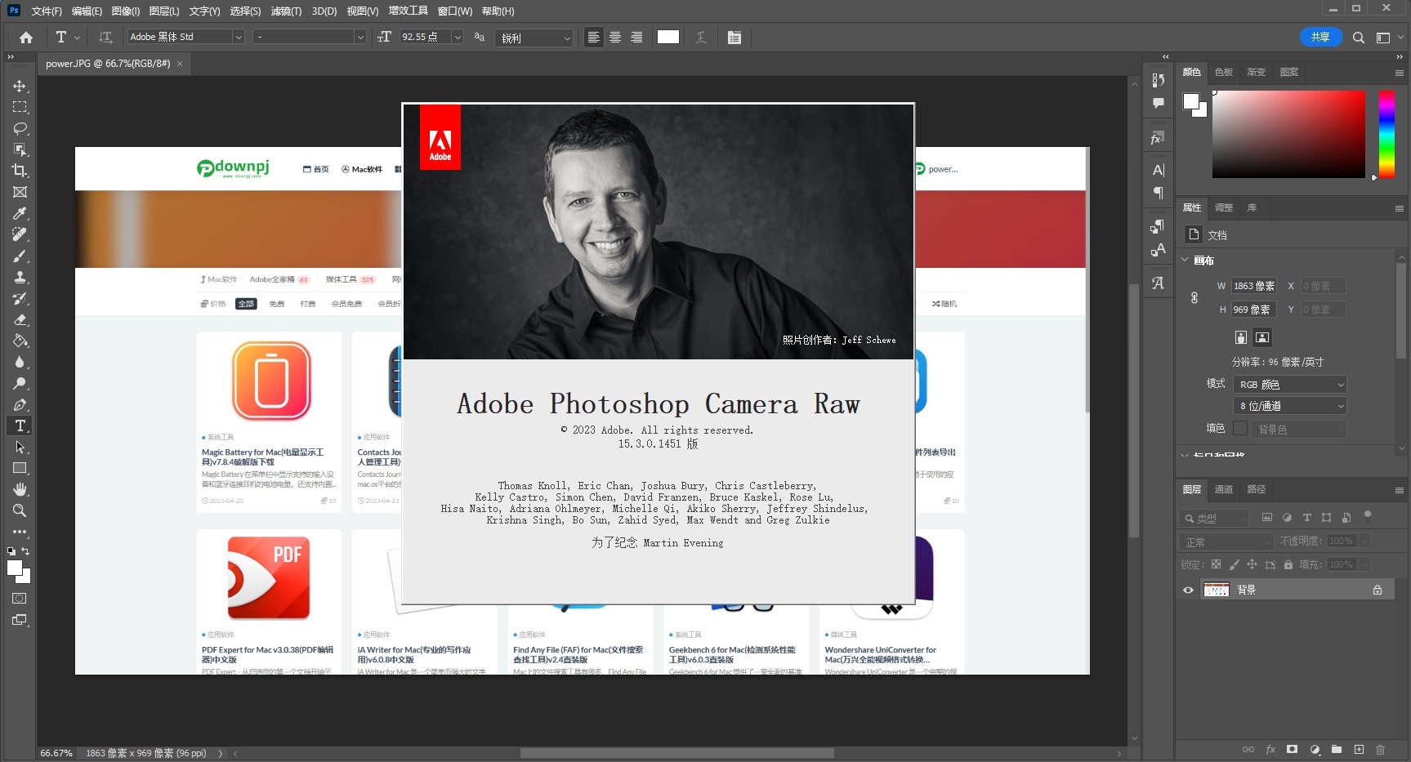
Task: Create a new layer with plus icon
Action: pos(1359,749)
